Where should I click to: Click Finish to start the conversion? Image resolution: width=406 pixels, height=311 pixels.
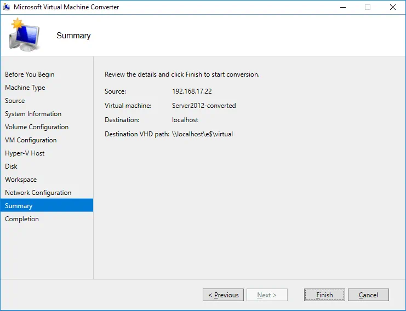click(x=324, y=295)
